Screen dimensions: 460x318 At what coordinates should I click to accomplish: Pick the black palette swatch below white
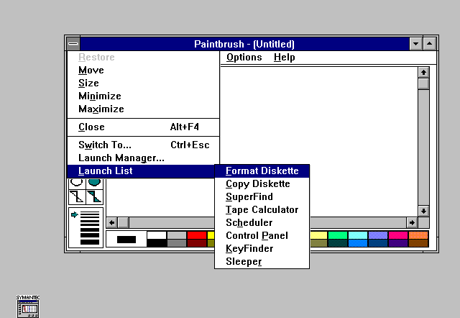(x=157, y=243)
